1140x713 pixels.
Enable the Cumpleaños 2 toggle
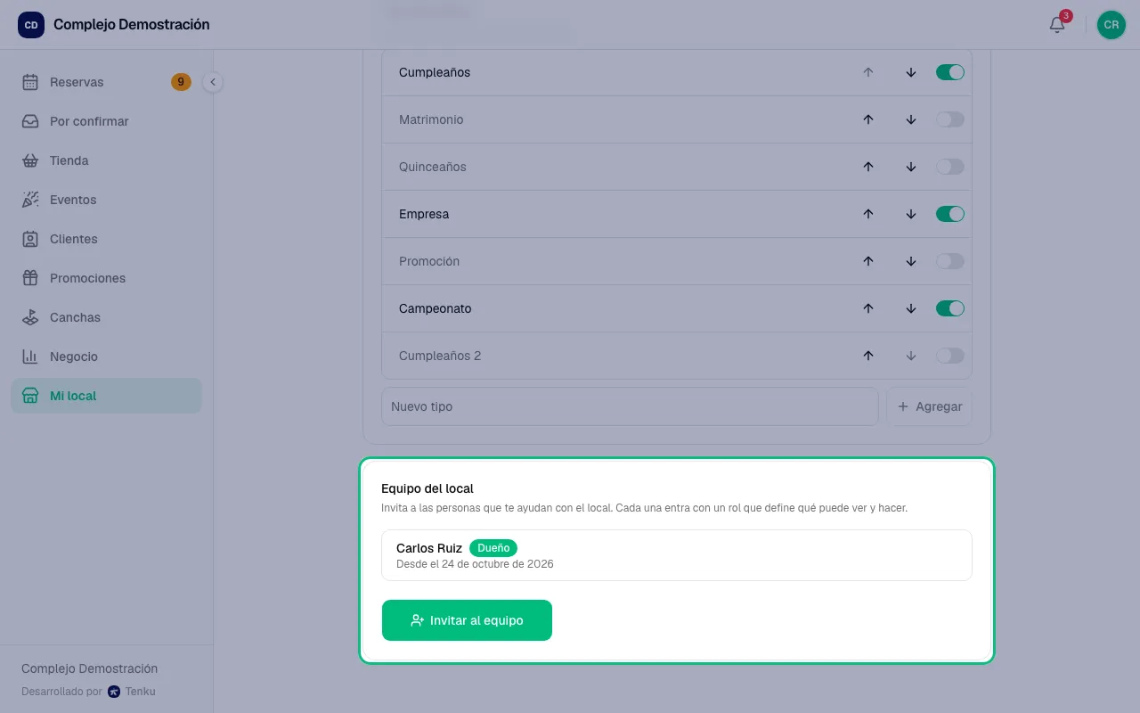click(x=950, y=356)
